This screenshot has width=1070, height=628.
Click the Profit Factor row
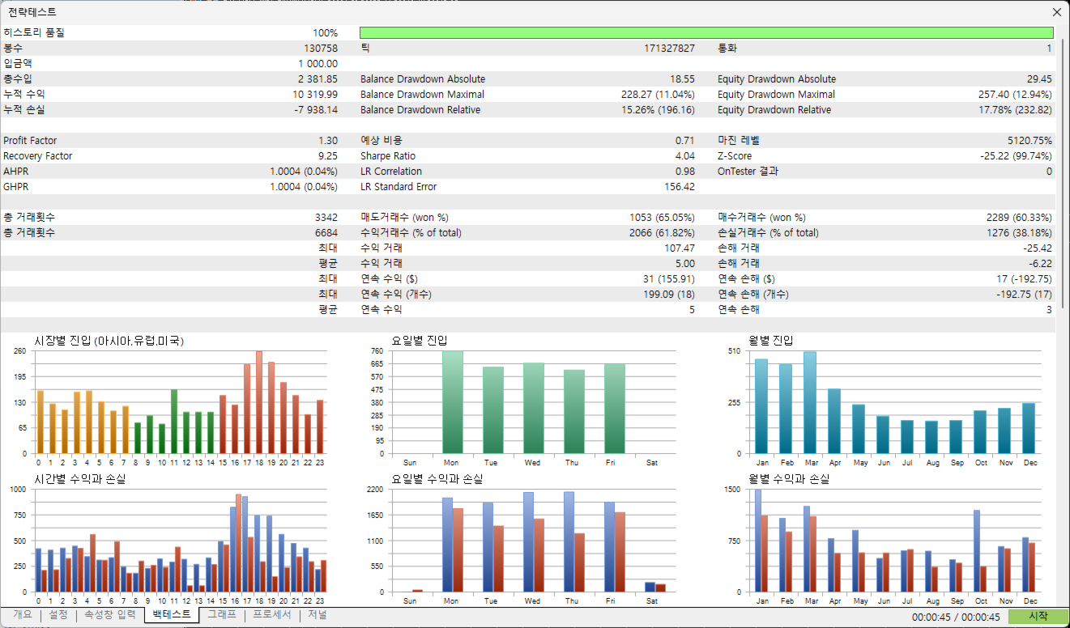click(x=171, y=141)
